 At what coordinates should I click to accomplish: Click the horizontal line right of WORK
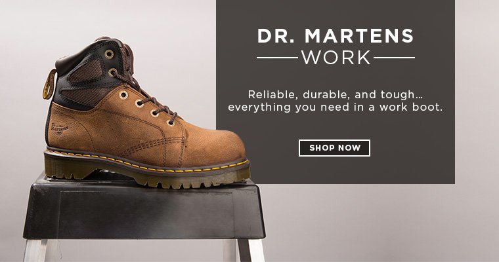(x=395, y=58)
